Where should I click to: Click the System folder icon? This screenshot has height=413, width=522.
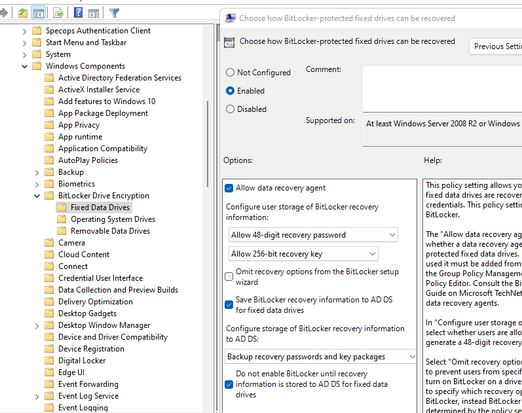point(37,54)
